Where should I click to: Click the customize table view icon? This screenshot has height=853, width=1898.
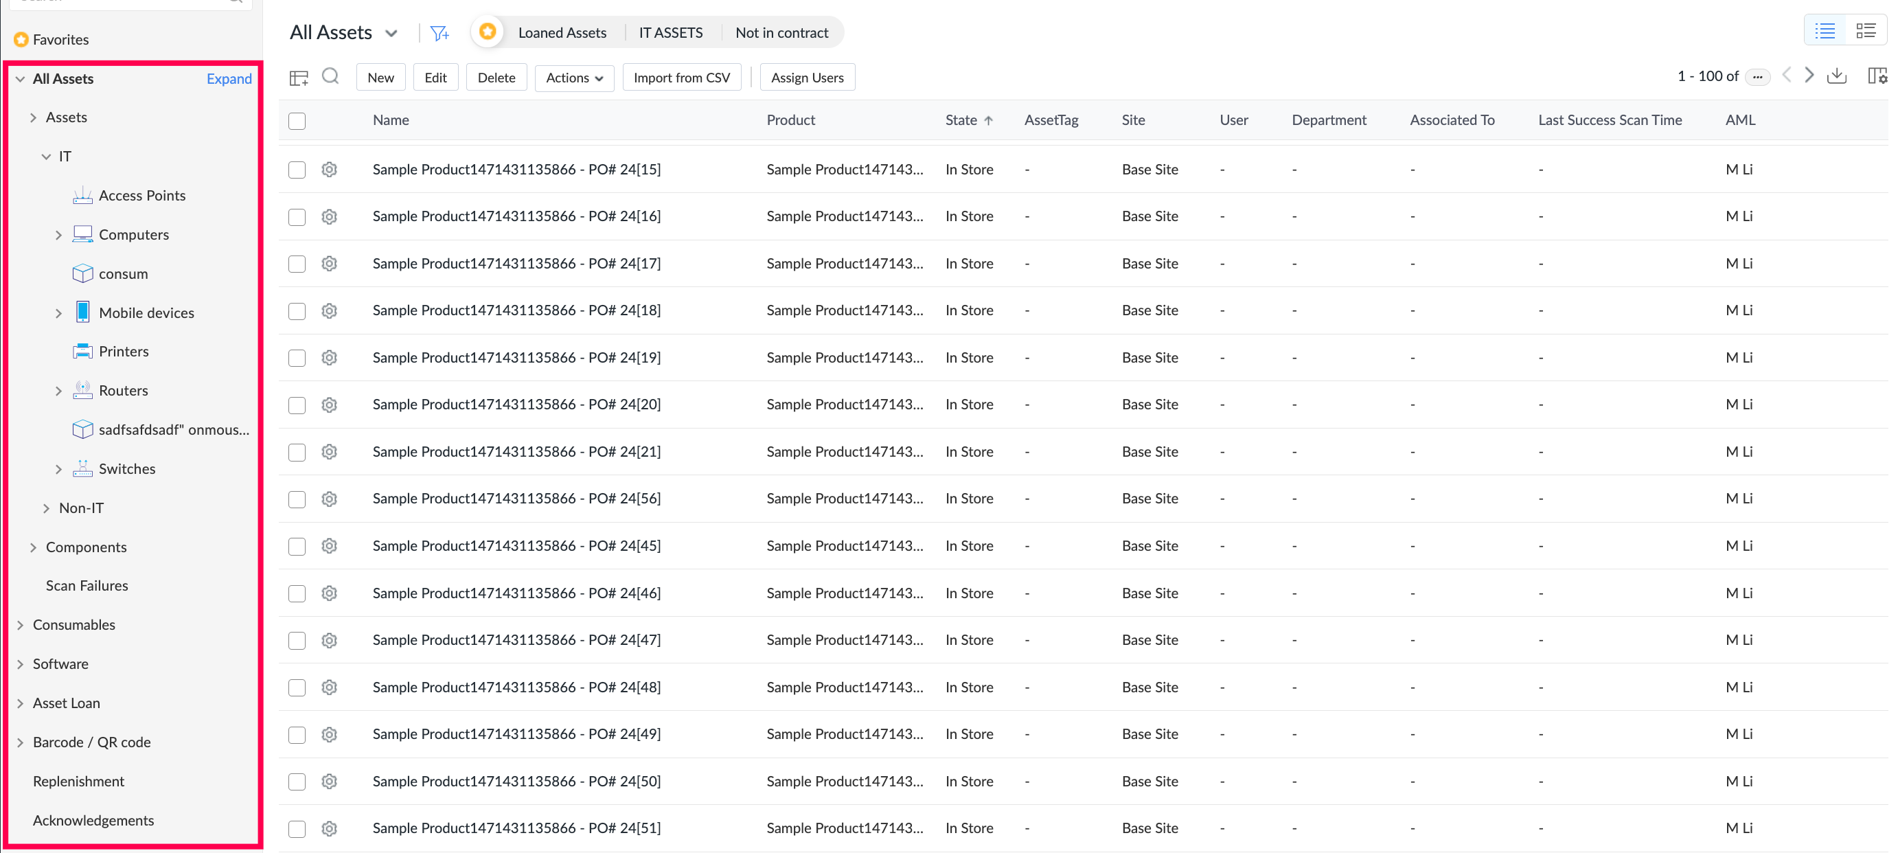299,78
